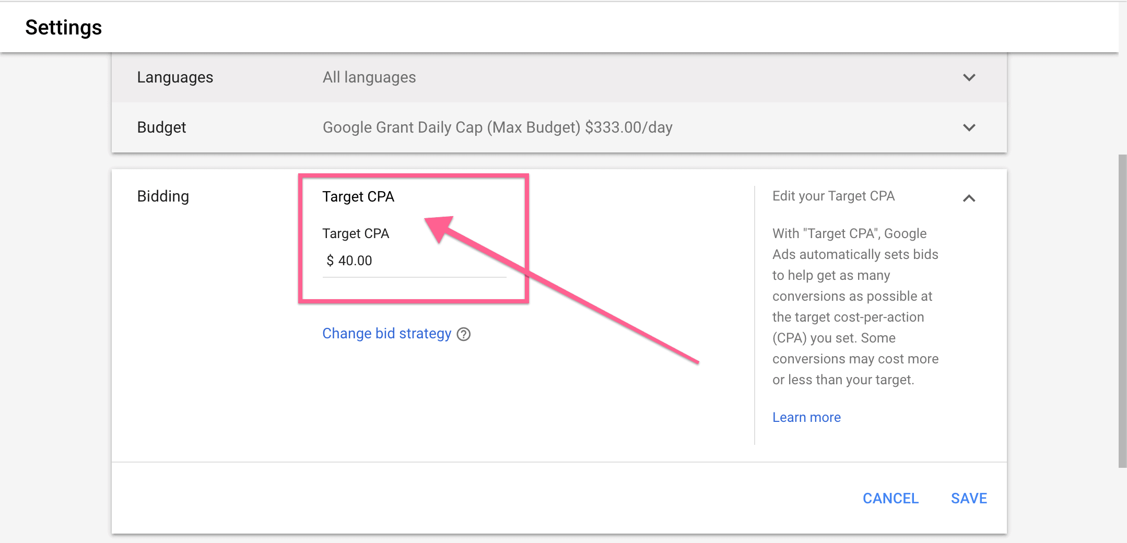1127x543 pixels.
Task: Open the Learn more link
Action: coord(806,417)
